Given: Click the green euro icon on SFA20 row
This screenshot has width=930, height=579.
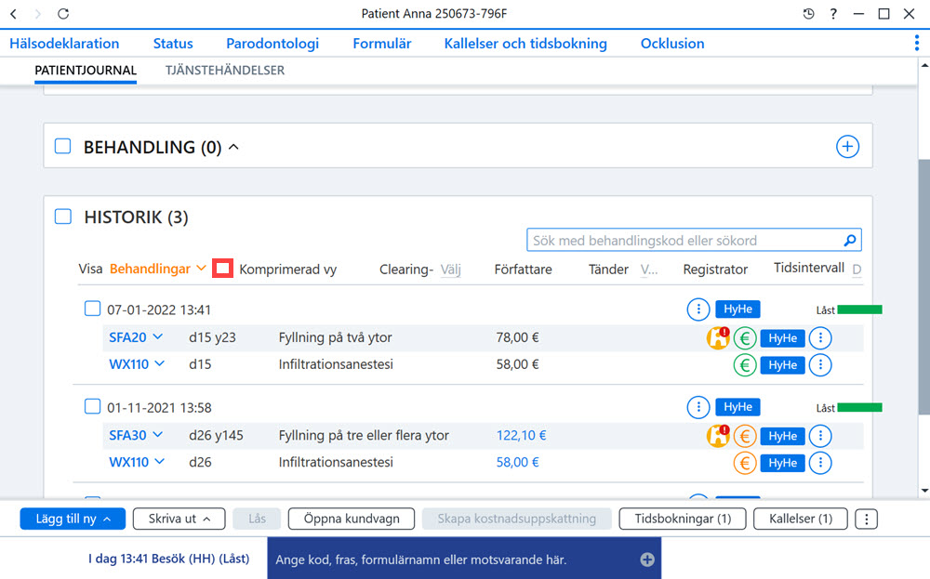Looking at the screenshot, I should point(745,337).
